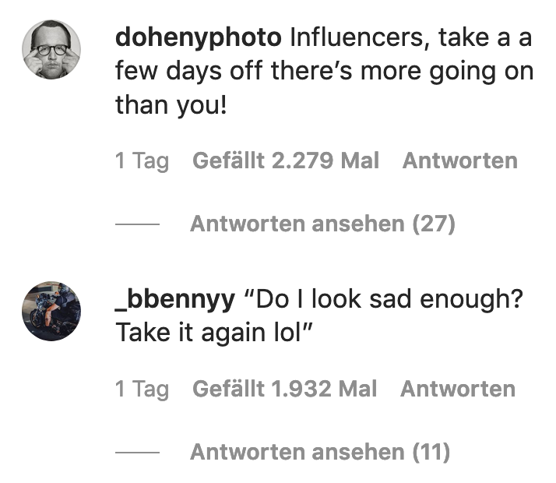The width and height of the screenshot is (556, 483).
Task: Click the line 'few days off there's more going on'
Action: (x=324, y=71)
